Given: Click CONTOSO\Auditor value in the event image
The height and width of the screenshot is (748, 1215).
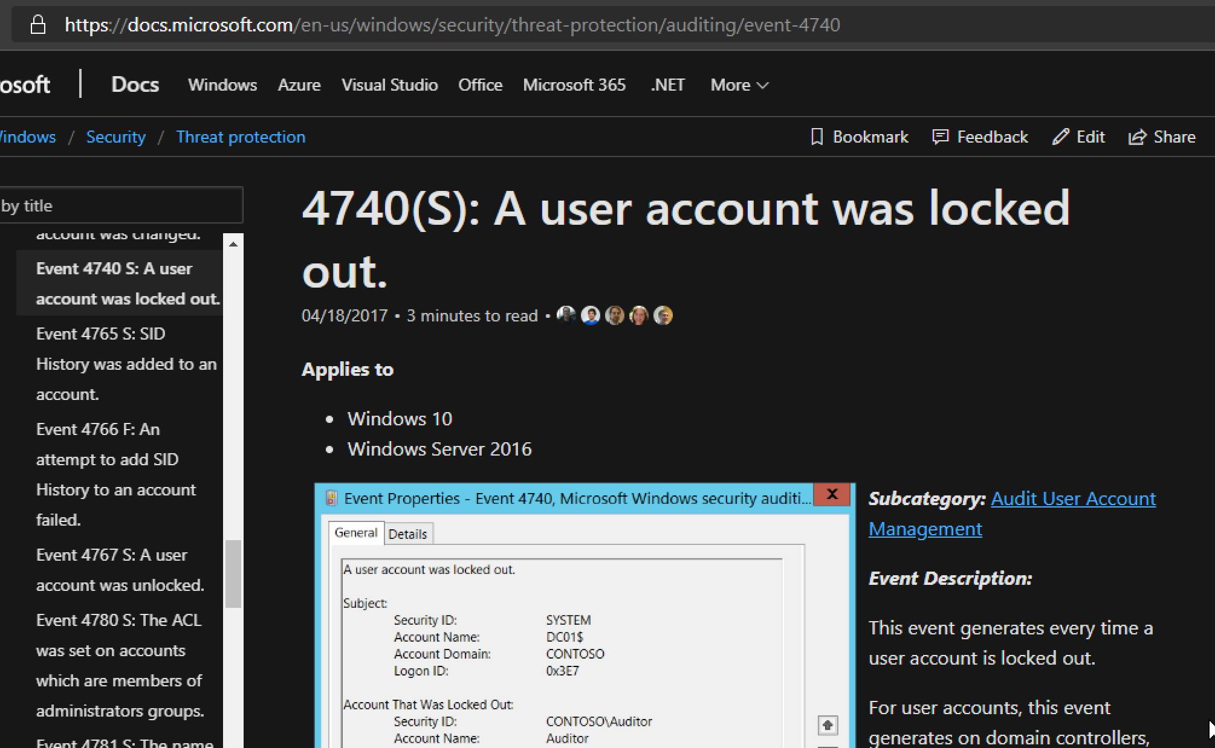Looking at the screenshot, I should pyautogui.click(x=599, y=721).
